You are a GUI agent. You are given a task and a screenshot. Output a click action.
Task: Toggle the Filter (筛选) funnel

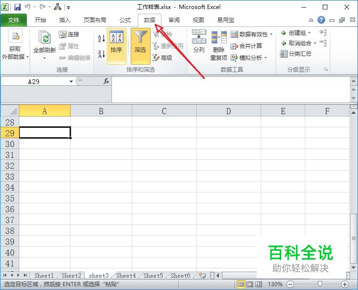click(x=140, y=46)
